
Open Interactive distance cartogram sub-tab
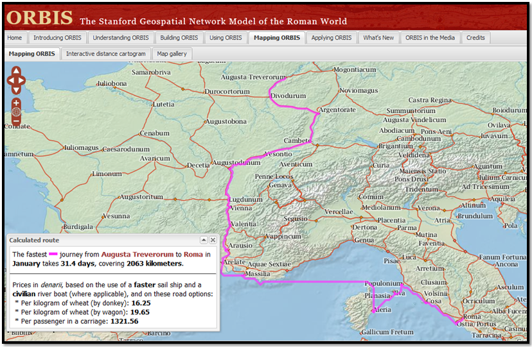click(x=105, y=53)
